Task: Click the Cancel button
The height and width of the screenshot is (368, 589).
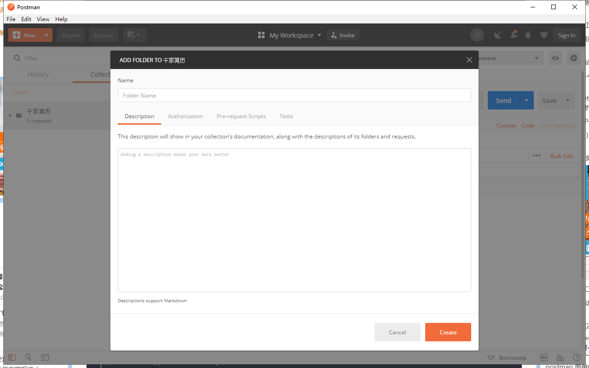Action: tap(398, 332)
